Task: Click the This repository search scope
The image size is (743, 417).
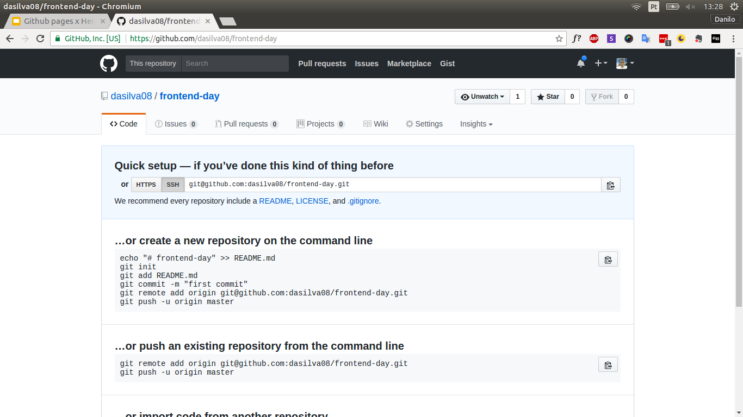Action: (x=153, y=64)
